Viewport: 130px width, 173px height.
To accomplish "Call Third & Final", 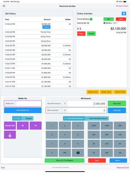I will 120,92.
